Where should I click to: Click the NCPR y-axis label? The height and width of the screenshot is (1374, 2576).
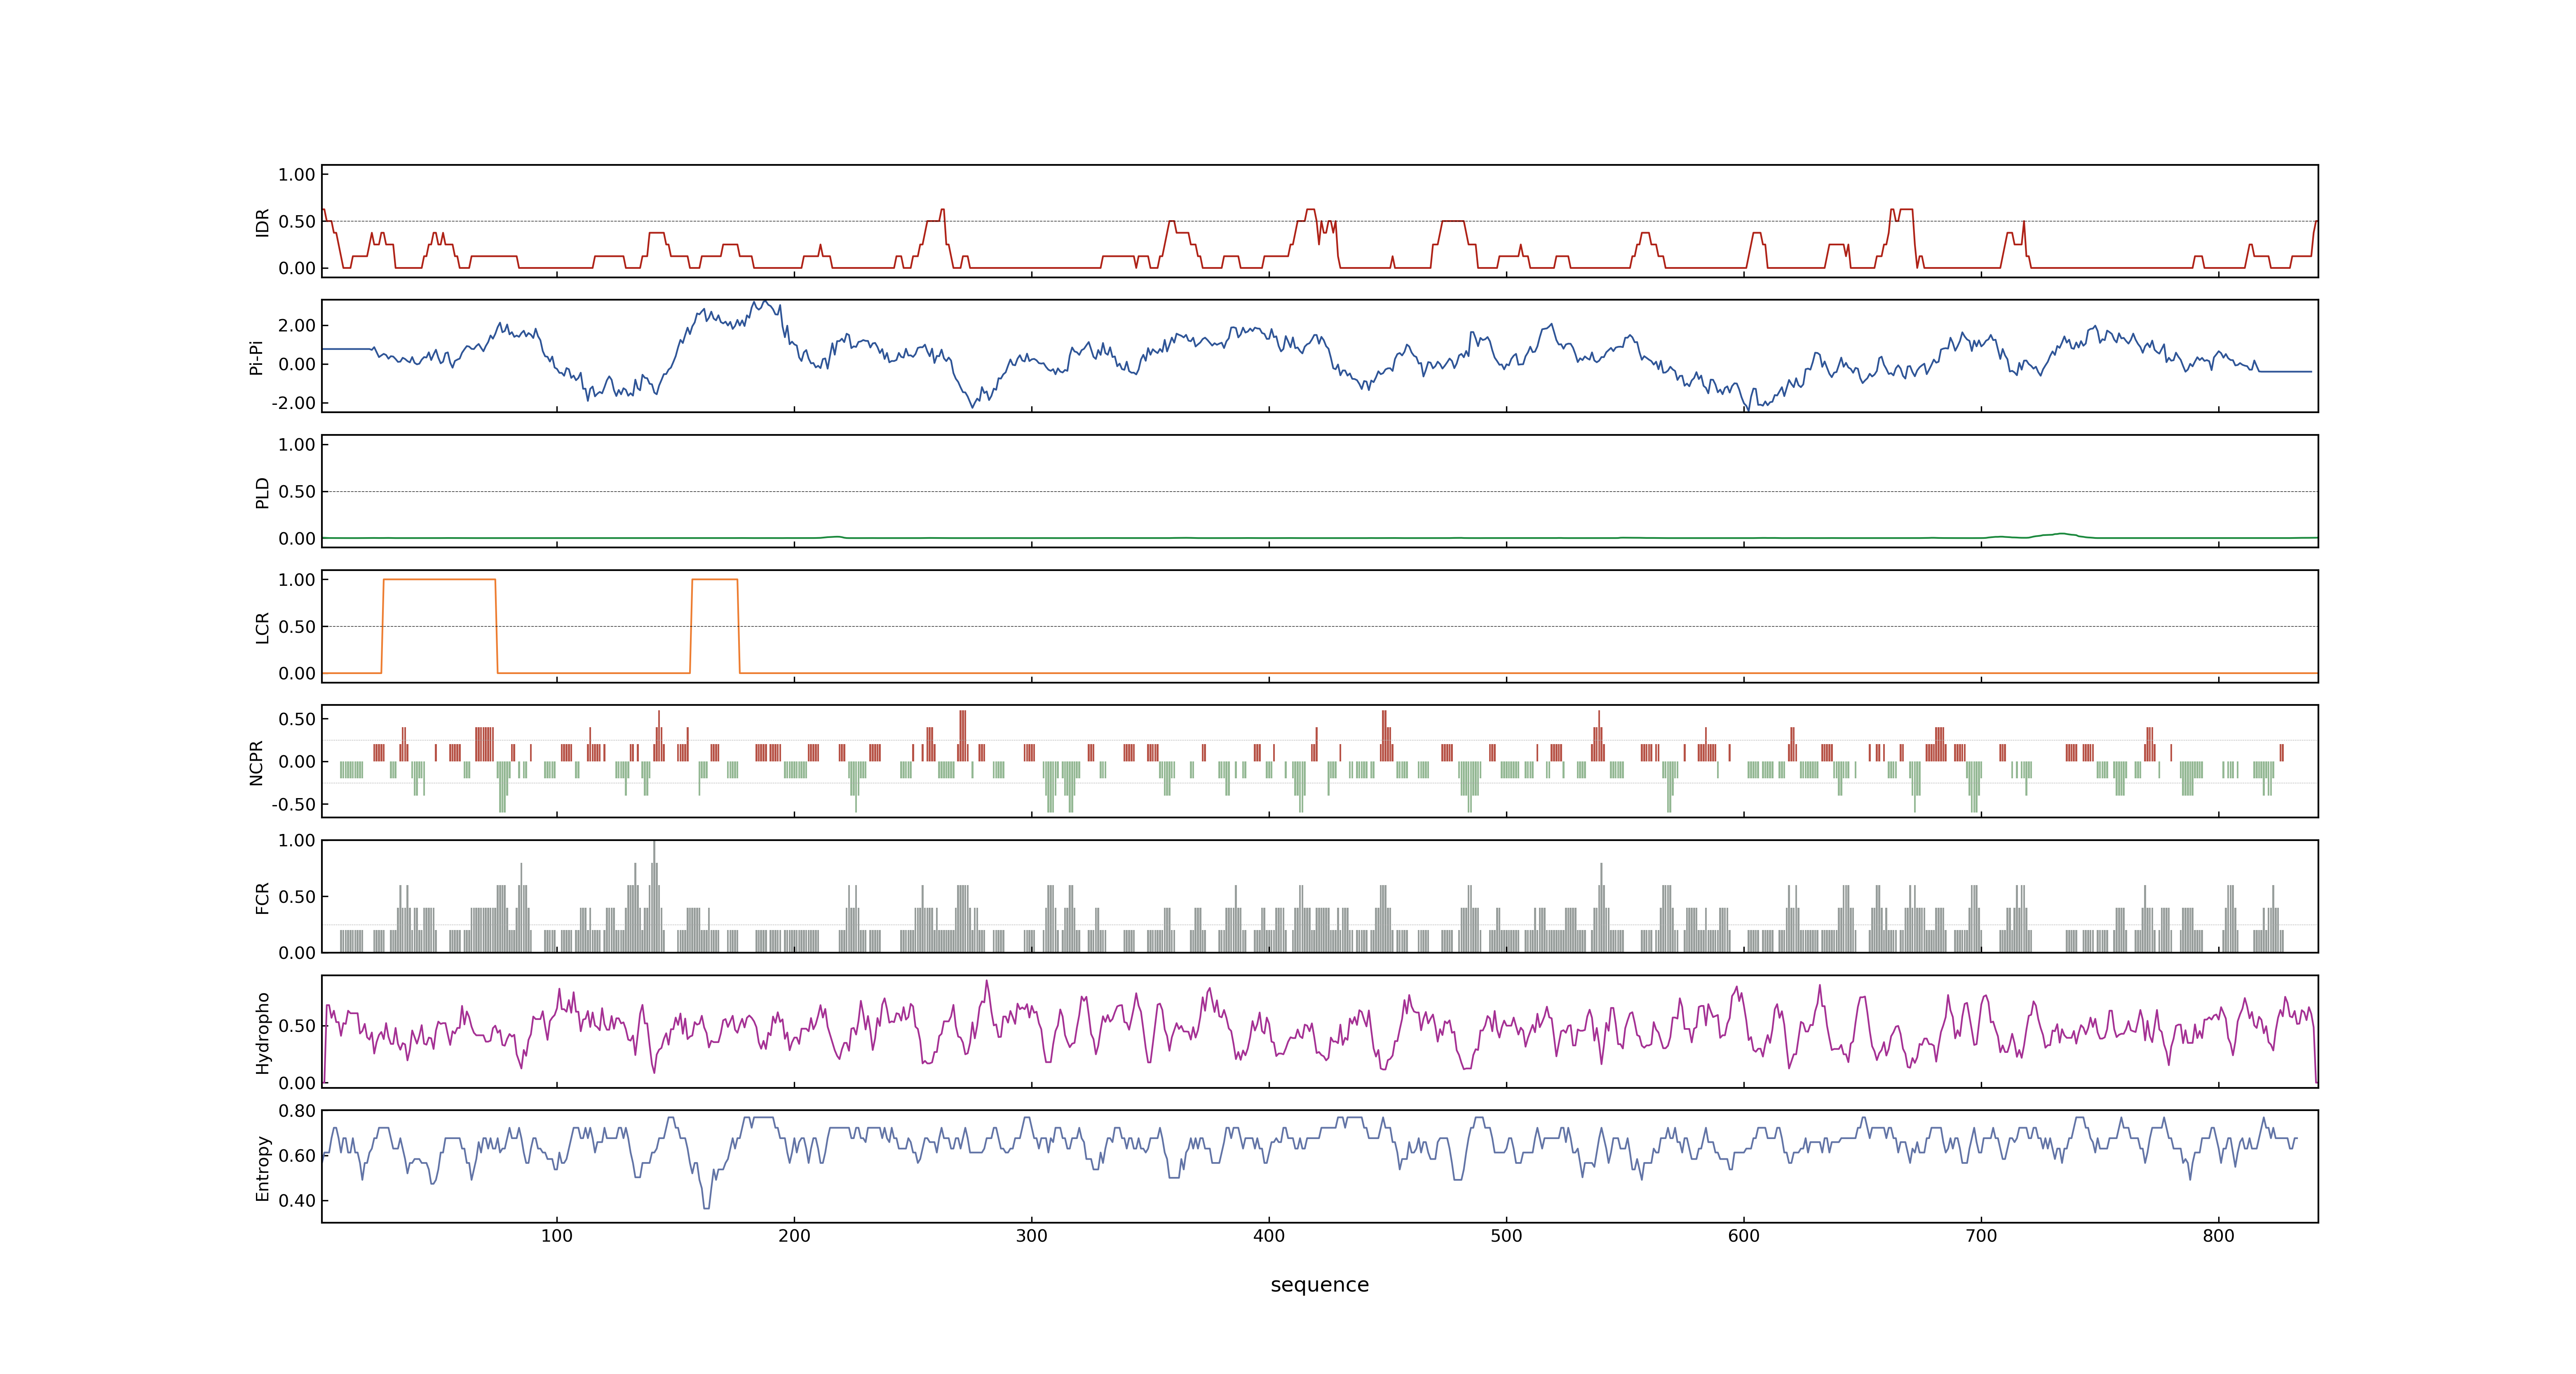(256, 763)
